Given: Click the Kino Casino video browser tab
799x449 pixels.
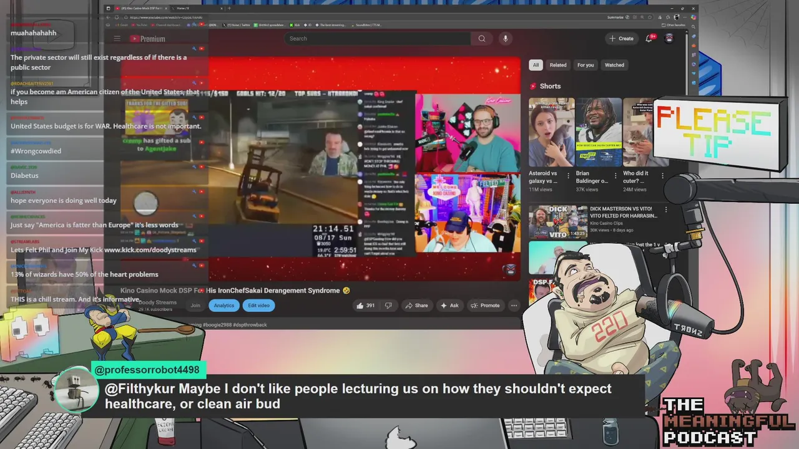Looking at the screenshot, I should (142, 8).
